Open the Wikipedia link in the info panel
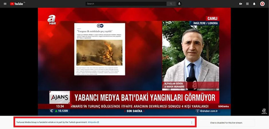269x129 pixels. click(x=93, y=122)
